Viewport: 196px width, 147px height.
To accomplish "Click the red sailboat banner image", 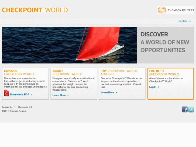I will pos(69,45).
